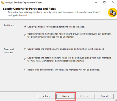117x101 pixels.
Task: Click the Roles and members label
Action: pyautogui.click(x=9, y=51)
